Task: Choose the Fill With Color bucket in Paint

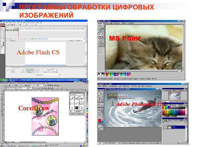Action: [x=103, y=29]
